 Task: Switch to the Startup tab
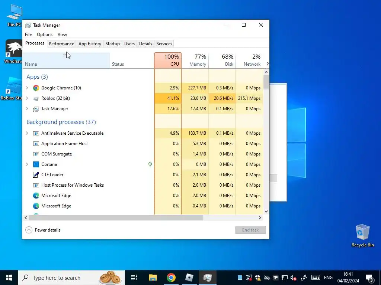112,44
